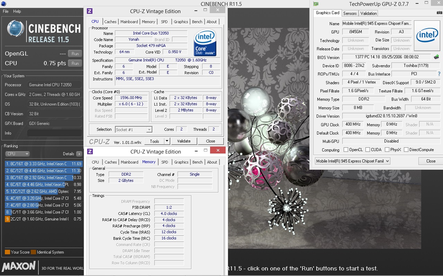443x276 pixels.
Task: Open the Cinebench File menu
Action: 6,11
